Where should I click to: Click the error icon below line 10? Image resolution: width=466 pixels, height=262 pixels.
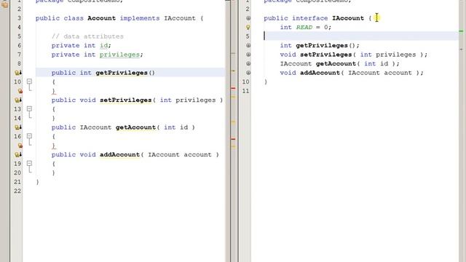(20, 91)
